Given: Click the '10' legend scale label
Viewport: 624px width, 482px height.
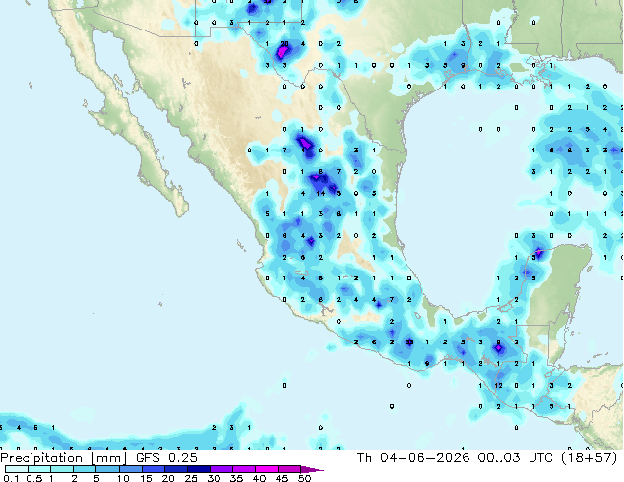Looking at the screenshot, I should click(123, 478).
